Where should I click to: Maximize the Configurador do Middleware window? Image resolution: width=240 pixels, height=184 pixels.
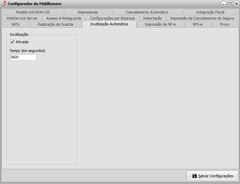tap(230, 4)
